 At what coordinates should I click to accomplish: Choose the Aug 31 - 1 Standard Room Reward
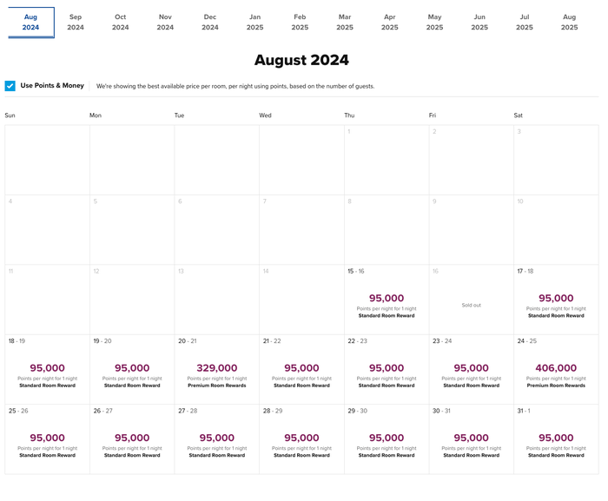pyautogui.click(x=556, y=439)
